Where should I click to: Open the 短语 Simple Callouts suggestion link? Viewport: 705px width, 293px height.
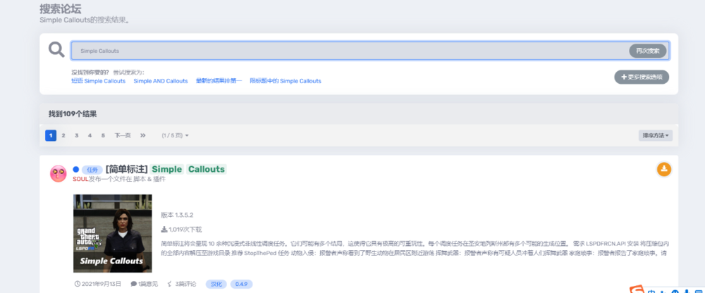click(x=99, y=81)
